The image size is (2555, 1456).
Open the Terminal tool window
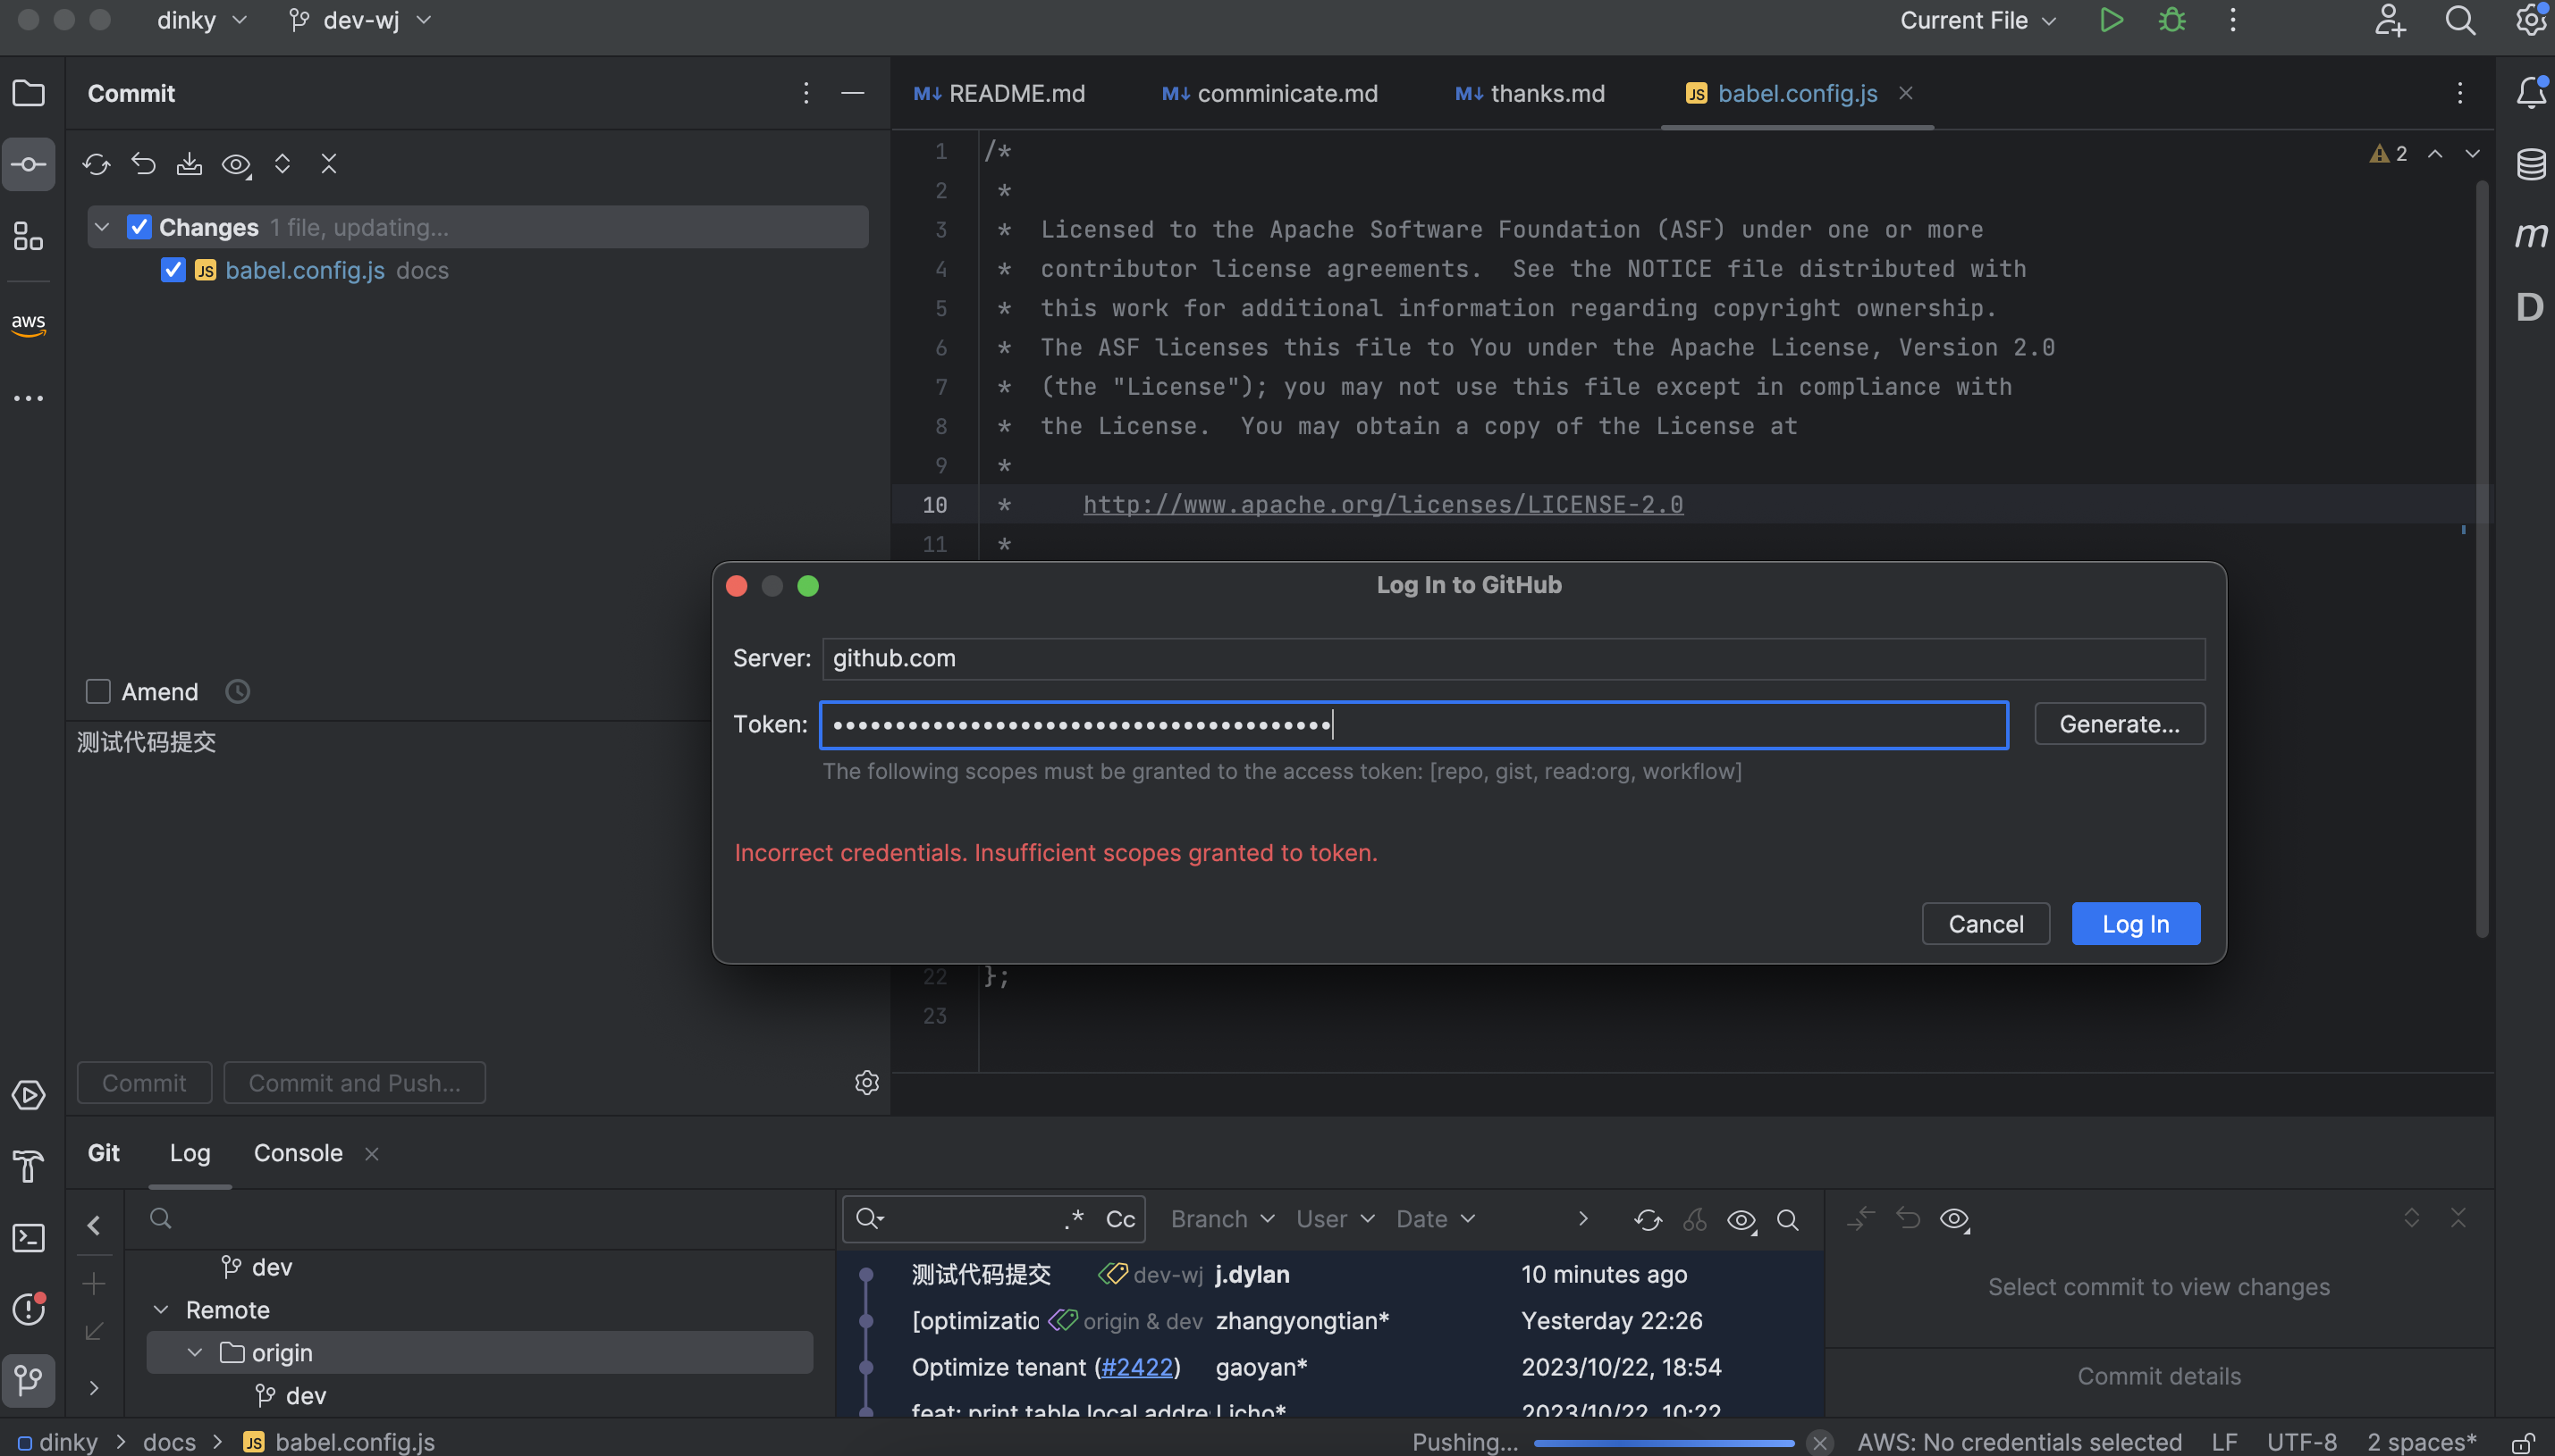coord(28,1238)
